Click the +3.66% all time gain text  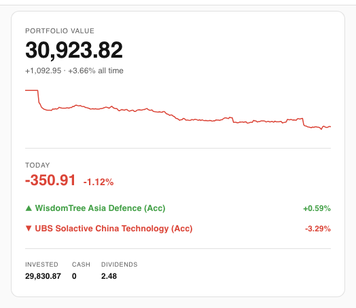tap(96, 71)
